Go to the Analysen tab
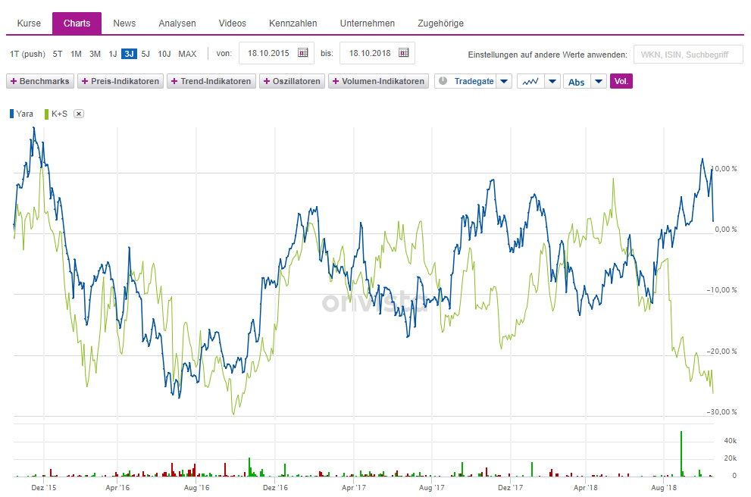This screenshot has height=497, width=751. pyautogui.click(x=177, y=23)
